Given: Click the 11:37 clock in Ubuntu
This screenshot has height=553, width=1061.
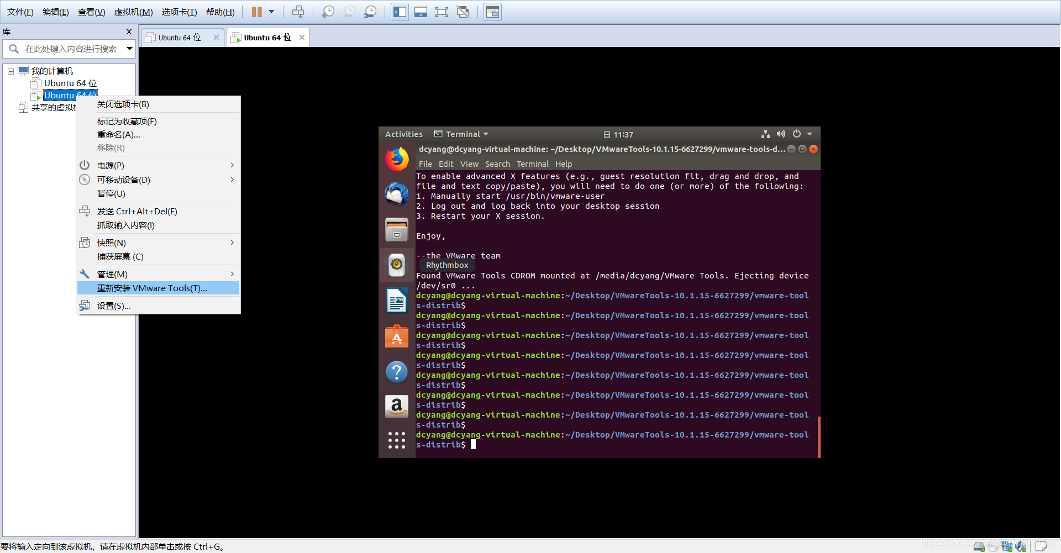Looking at the screenshot, I should pos(618,135).
